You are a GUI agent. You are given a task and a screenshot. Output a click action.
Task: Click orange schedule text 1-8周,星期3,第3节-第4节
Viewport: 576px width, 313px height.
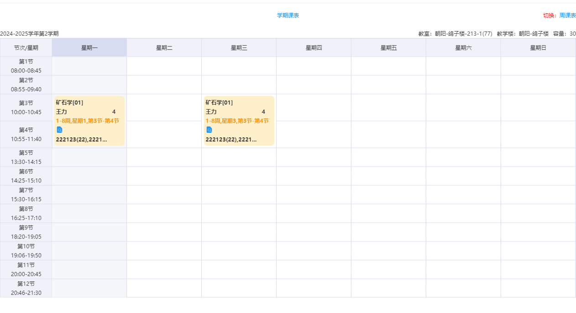coord(237,121)
